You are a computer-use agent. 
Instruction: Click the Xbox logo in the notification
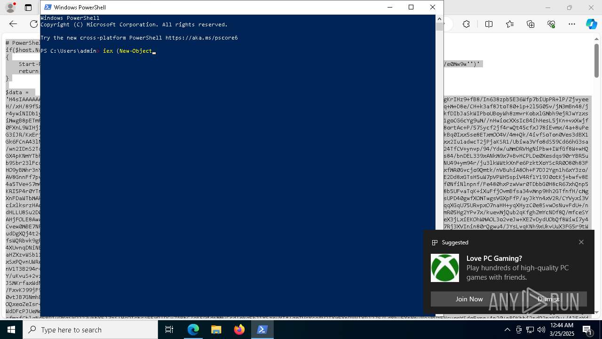[x=445, y=268]
